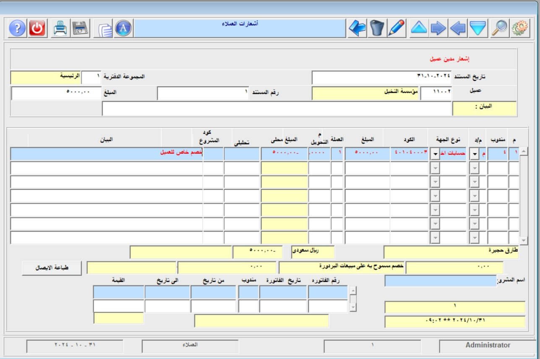Click the blue help question mark icon
The width and height of the screenshot is (540, 359).
17,28
